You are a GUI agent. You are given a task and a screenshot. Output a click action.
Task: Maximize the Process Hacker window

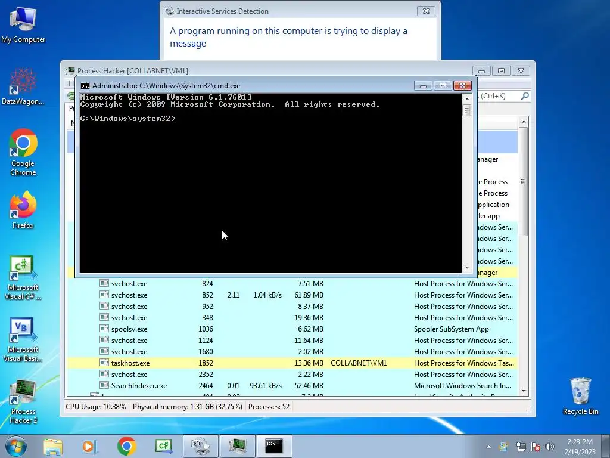coord(501,71)
